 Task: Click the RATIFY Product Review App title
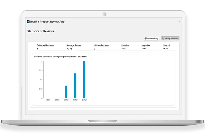[x=47, y=22]
